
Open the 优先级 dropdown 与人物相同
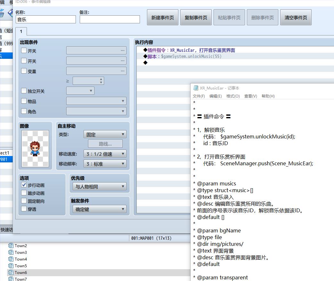100,187
